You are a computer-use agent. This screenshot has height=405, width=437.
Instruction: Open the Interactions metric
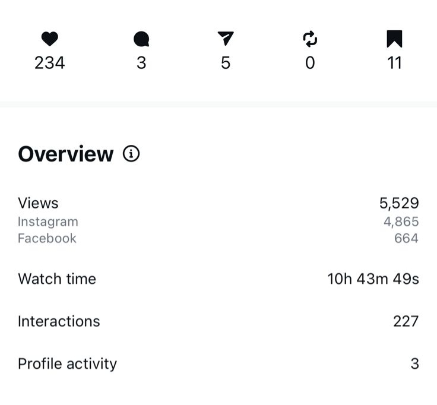coord(59,321)
